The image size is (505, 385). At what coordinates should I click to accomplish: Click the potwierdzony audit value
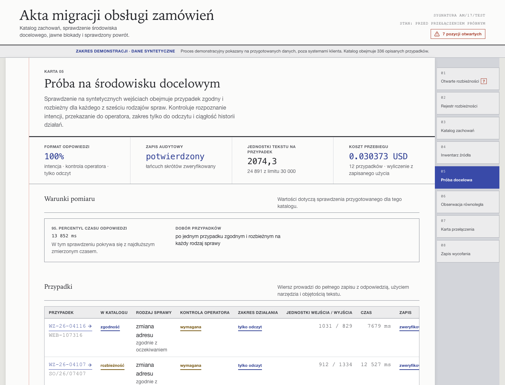tap(175, 156)
